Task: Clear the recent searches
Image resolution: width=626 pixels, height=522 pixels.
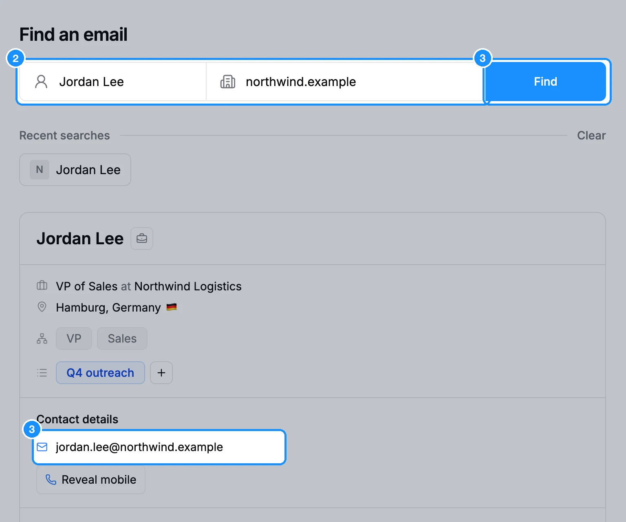Action: coord(591,135)
